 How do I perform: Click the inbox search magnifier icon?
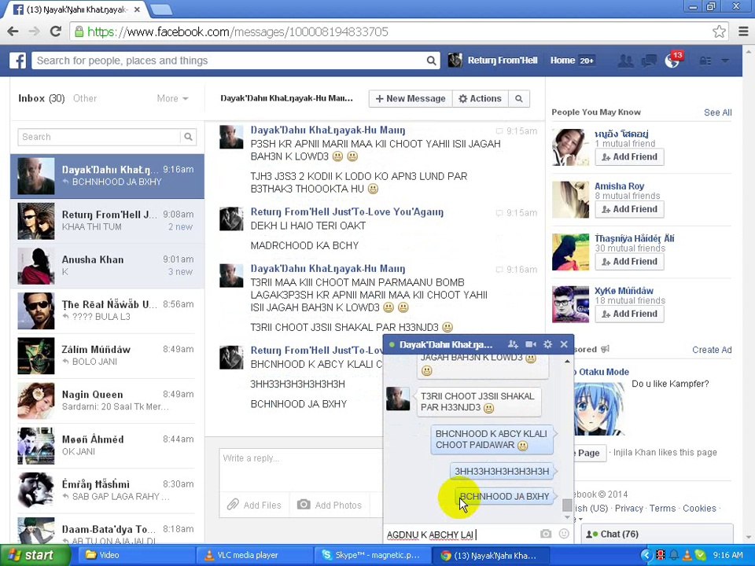188,137
